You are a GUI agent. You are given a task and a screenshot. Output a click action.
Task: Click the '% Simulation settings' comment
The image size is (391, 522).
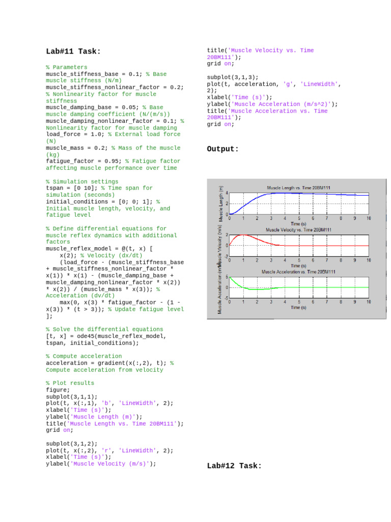[82, 181]
